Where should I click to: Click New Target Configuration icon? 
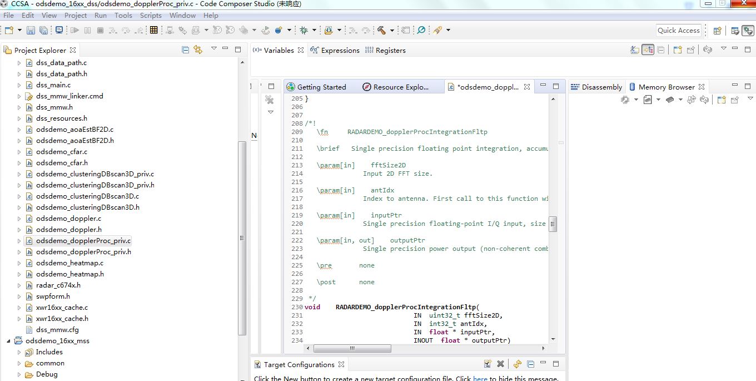click(x=488, y=364)
